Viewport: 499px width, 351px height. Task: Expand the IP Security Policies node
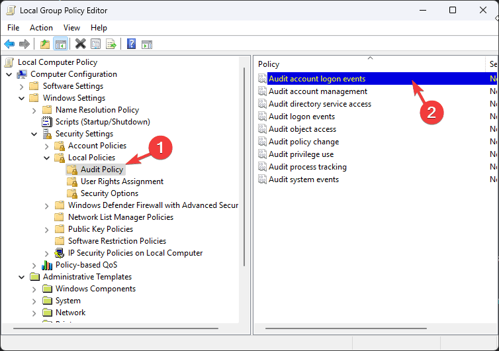pyautogui.click(x=46, y=254)
